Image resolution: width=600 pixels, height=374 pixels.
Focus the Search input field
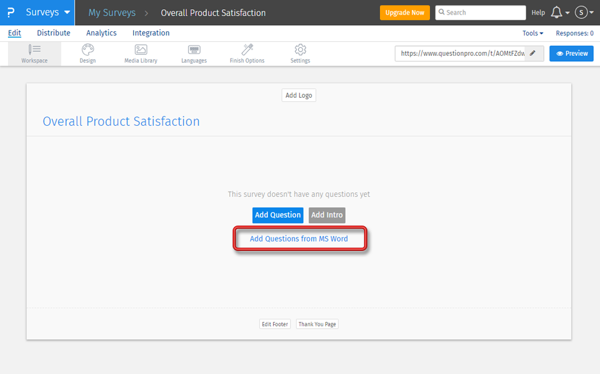click(x=481, y=13)
